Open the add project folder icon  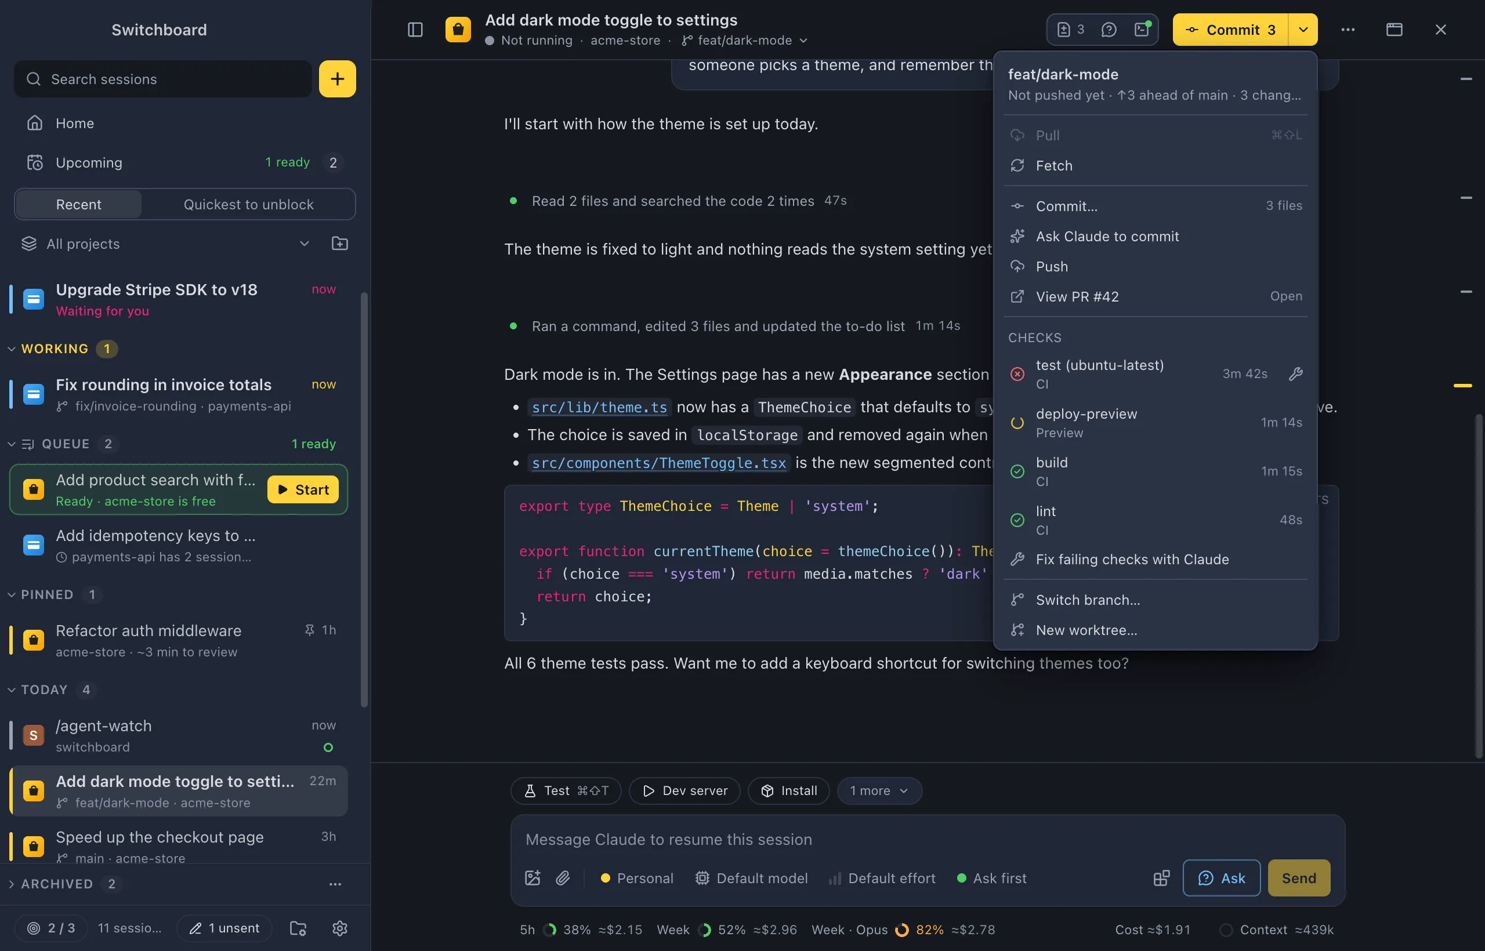tap(340, 244)
